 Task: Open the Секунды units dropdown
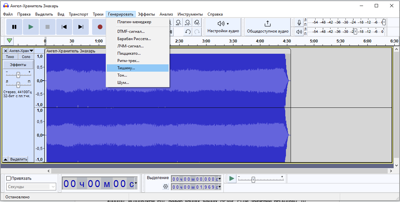click(31, 186)
